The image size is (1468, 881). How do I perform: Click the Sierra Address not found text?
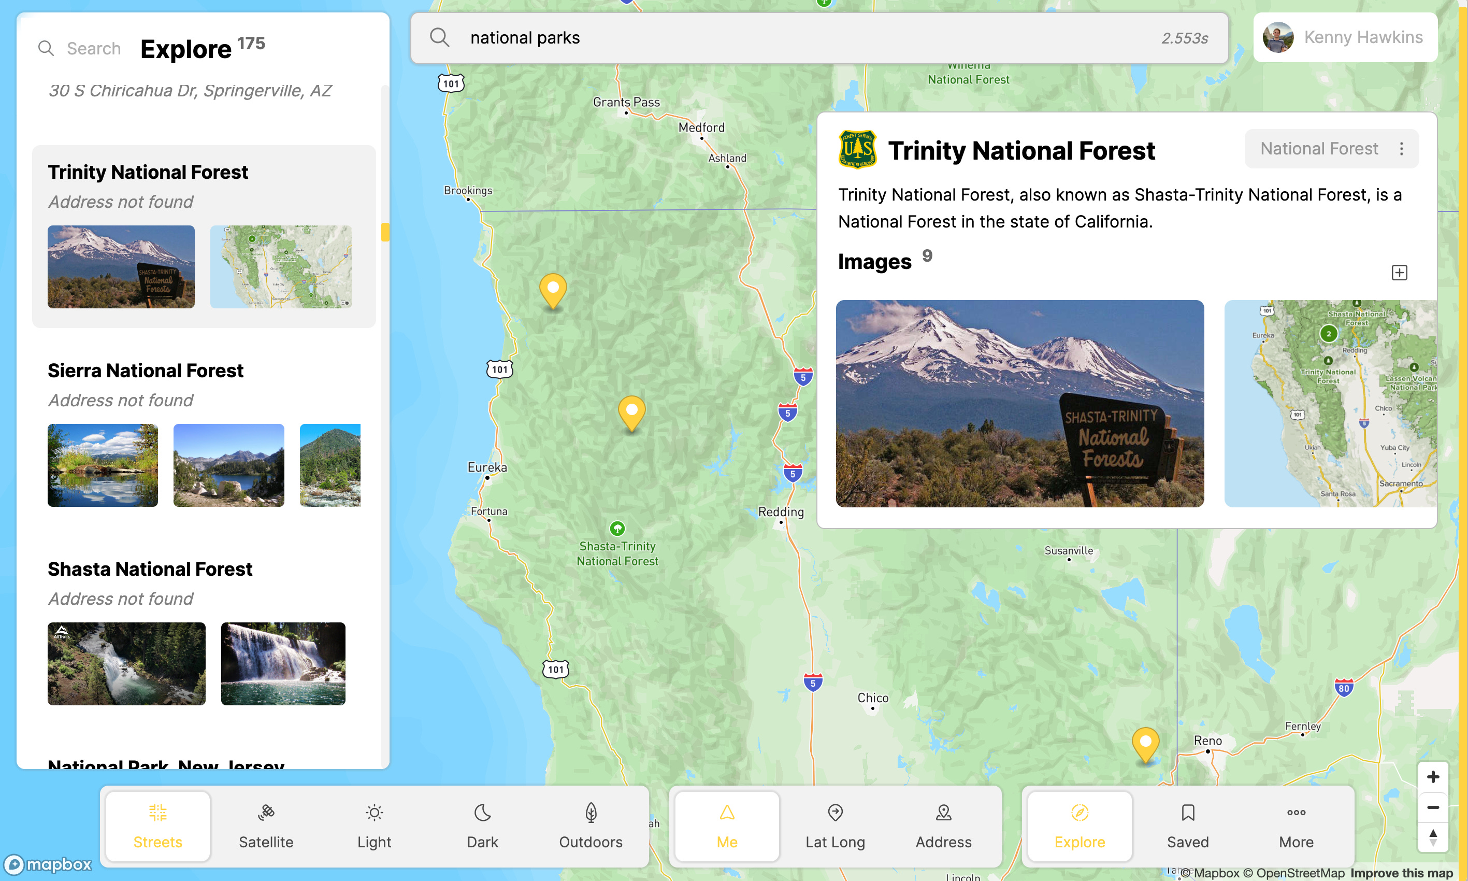[x=121, y=400]
